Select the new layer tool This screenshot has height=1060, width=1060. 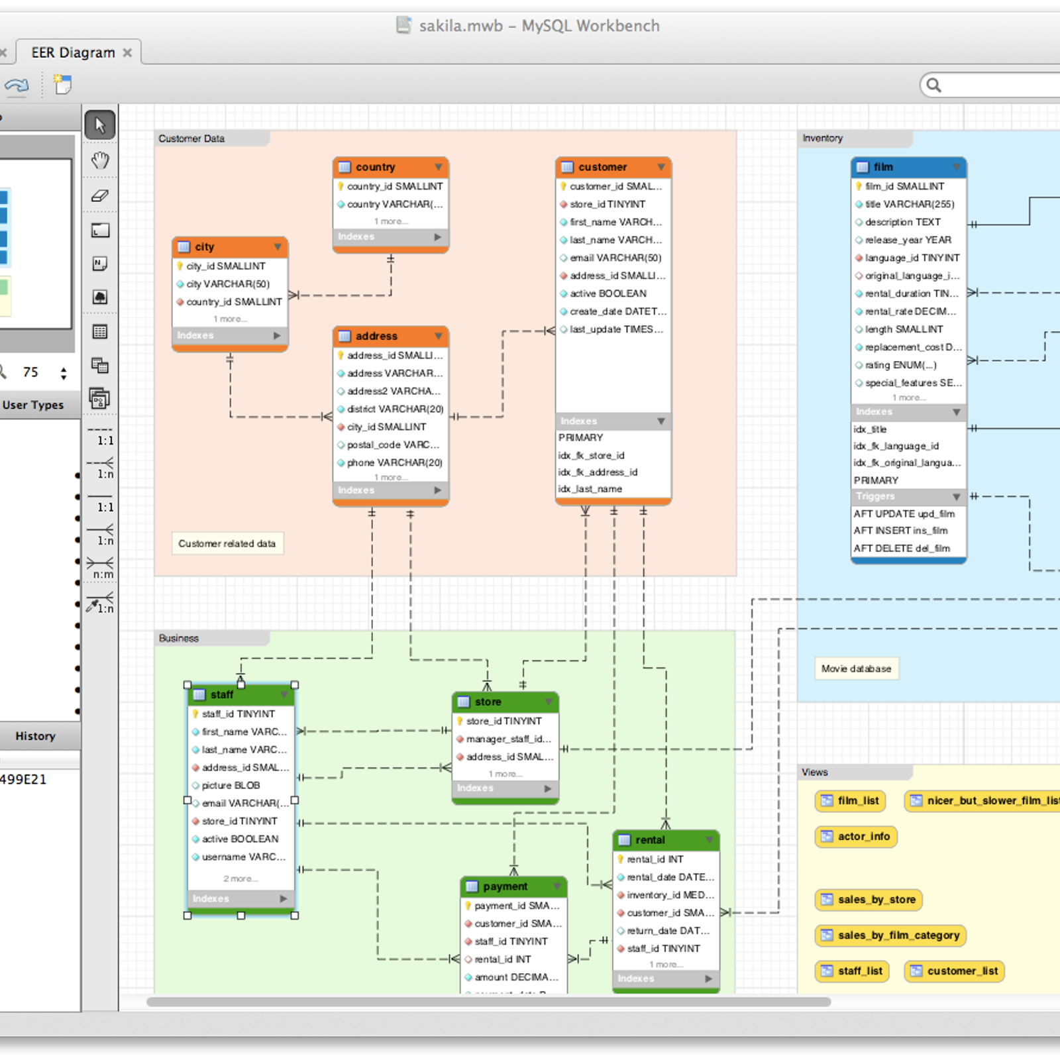coord(100,231)
